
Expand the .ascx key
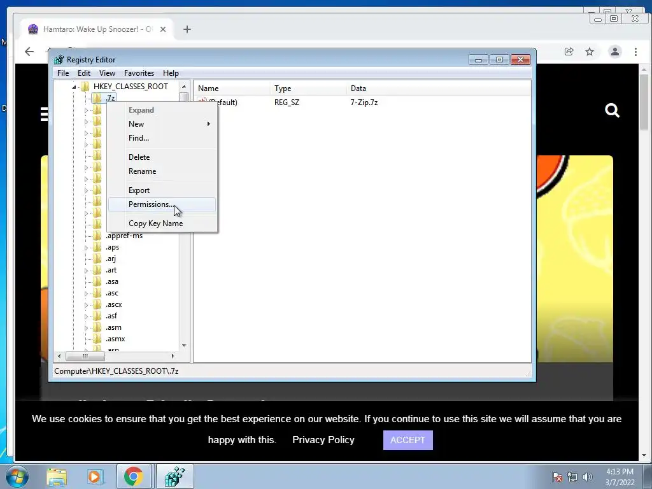[x=86, y=305]
